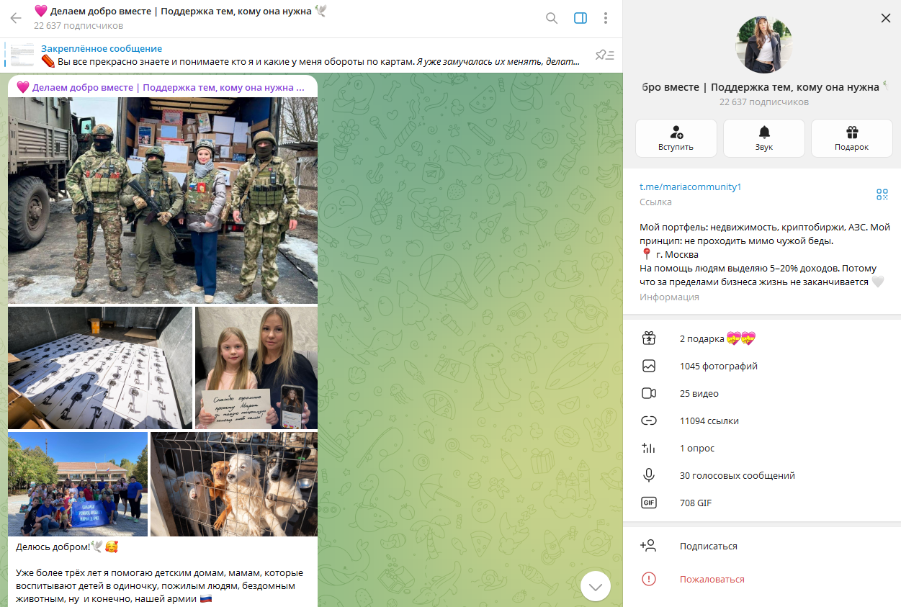This screenshot has width=901, height=607.
Task: Toggle sound with the Звук button
Action: click(764, 138)
